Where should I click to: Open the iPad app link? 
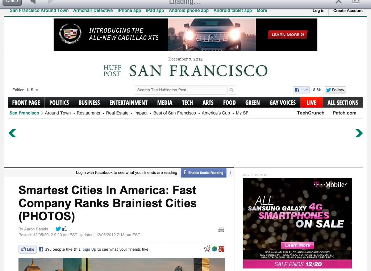click(x=155, y=11)
